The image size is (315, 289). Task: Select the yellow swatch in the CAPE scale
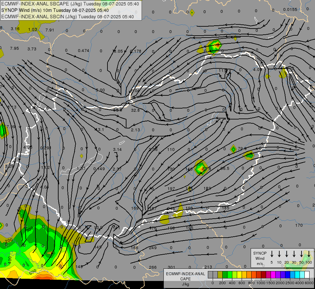(239, 275)
